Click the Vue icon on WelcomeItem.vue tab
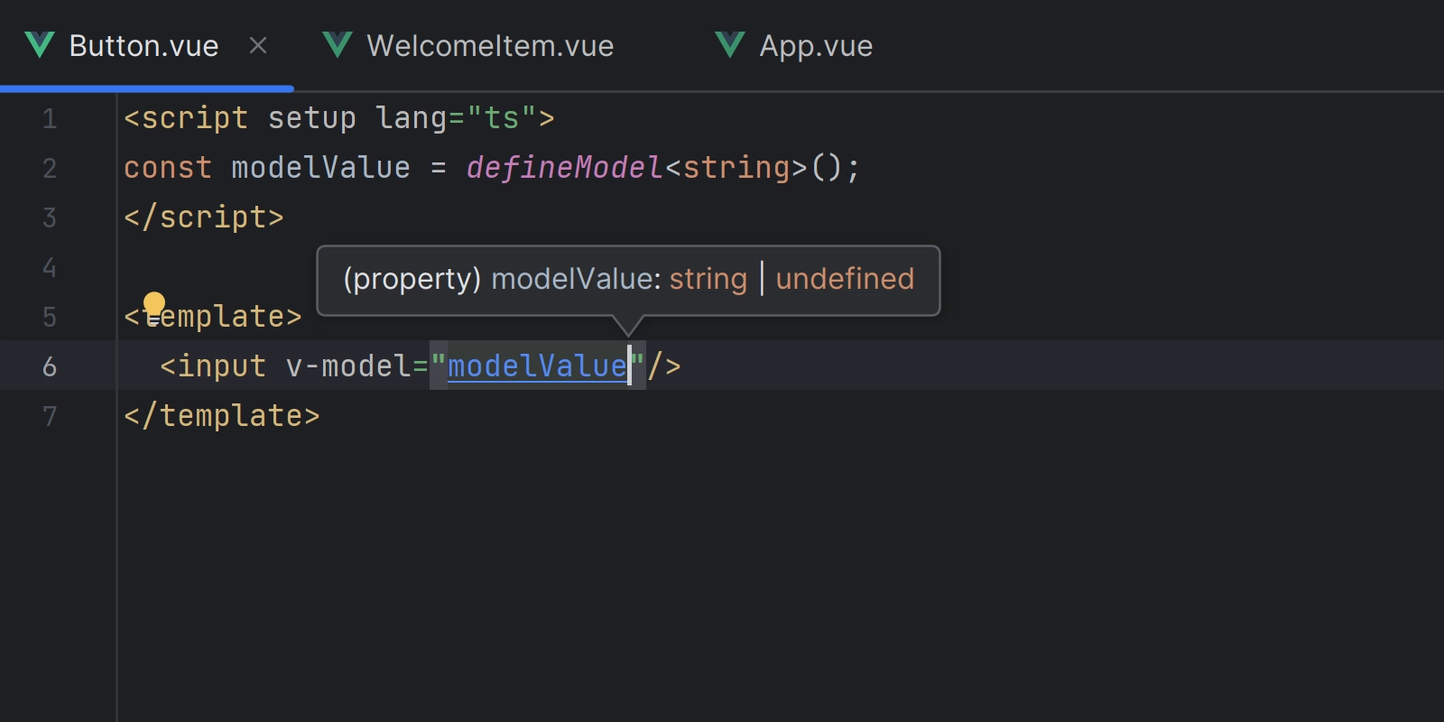Viewport: 1444px width, 722px height. pos(338,45)
